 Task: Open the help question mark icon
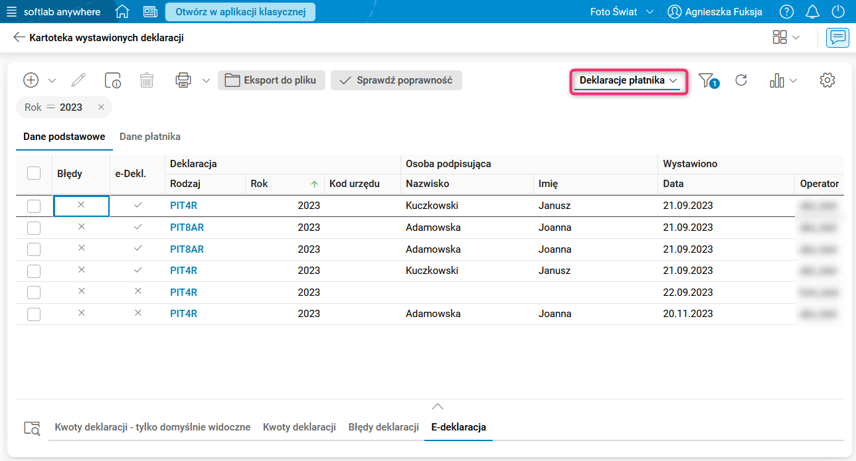787,12
